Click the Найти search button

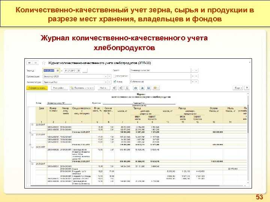pyautogui.click(x=104, y=88)
